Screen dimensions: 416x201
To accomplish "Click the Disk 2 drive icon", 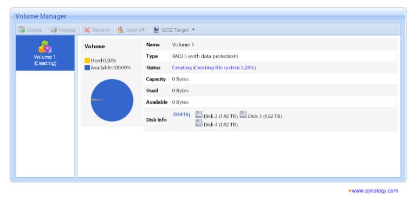I will point(199,115).
